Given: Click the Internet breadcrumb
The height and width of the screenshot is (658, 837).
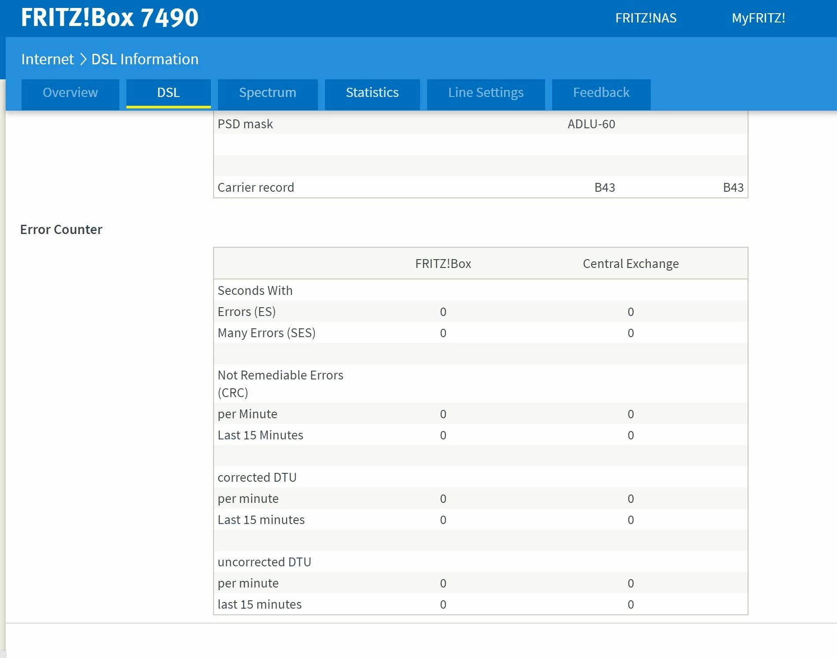Looking at the screenshot, I should click(48, 59).
